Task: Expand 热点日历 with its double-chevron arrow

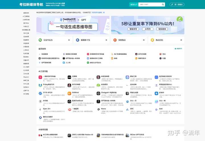Action: click(x=181, y=40)
